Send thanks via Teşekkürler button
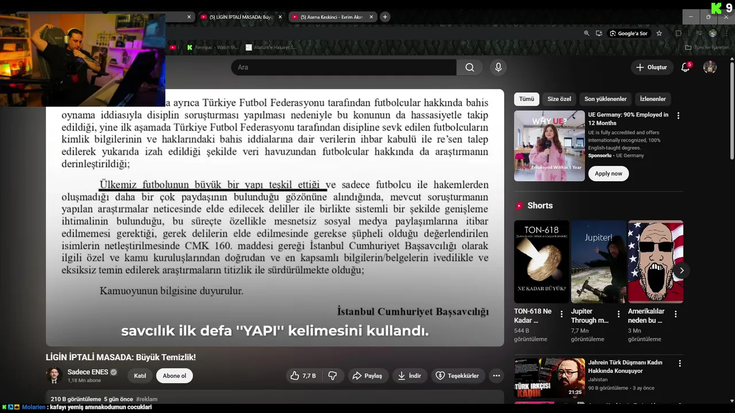 (x=457, y=376)
